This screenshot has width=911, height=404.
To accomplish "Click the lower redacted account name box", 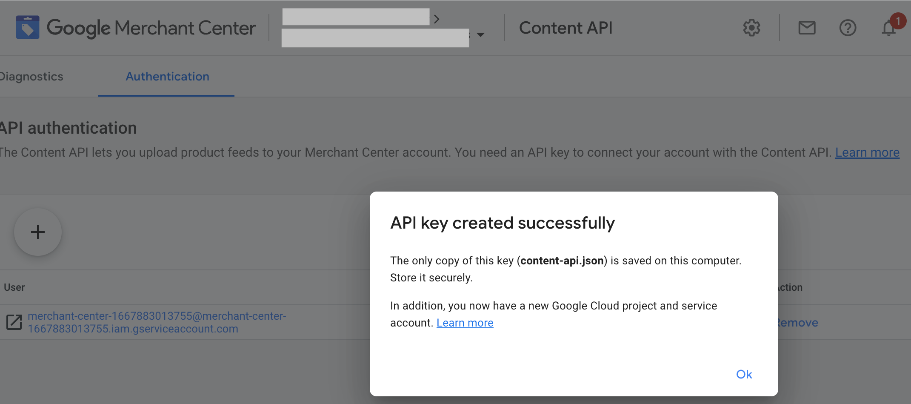I will pos(375,38).
